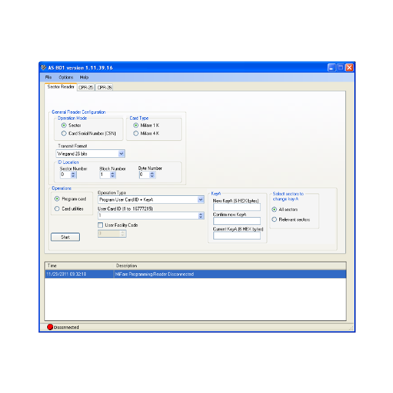The width and height of the screenshot is (393, 393).
Task: Click the AS-B01 application title bar icon
Action: pos(44,68)
